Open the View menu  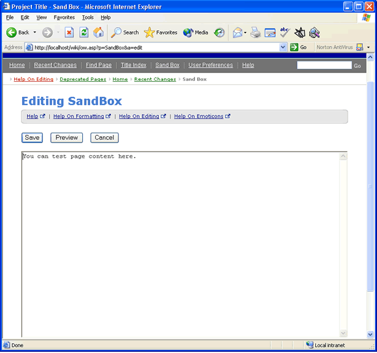[x=41, y=17]
